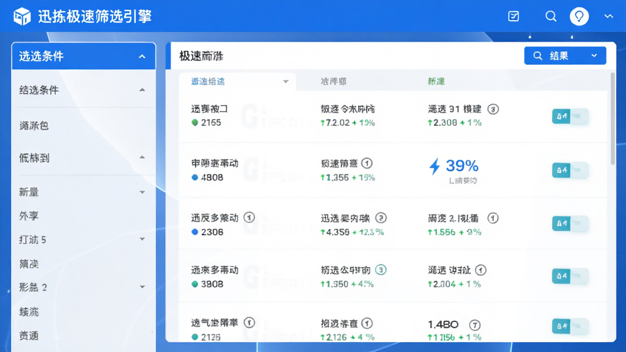The width and height of the screenshot is (626, 352).
Task: Click the 4,356 change value
Action: (x=352, y=232)
